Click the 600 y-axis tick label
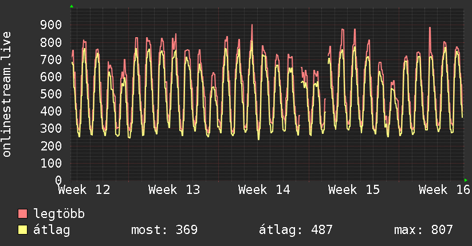The image size is (472, 246). (x=51, y=77)
